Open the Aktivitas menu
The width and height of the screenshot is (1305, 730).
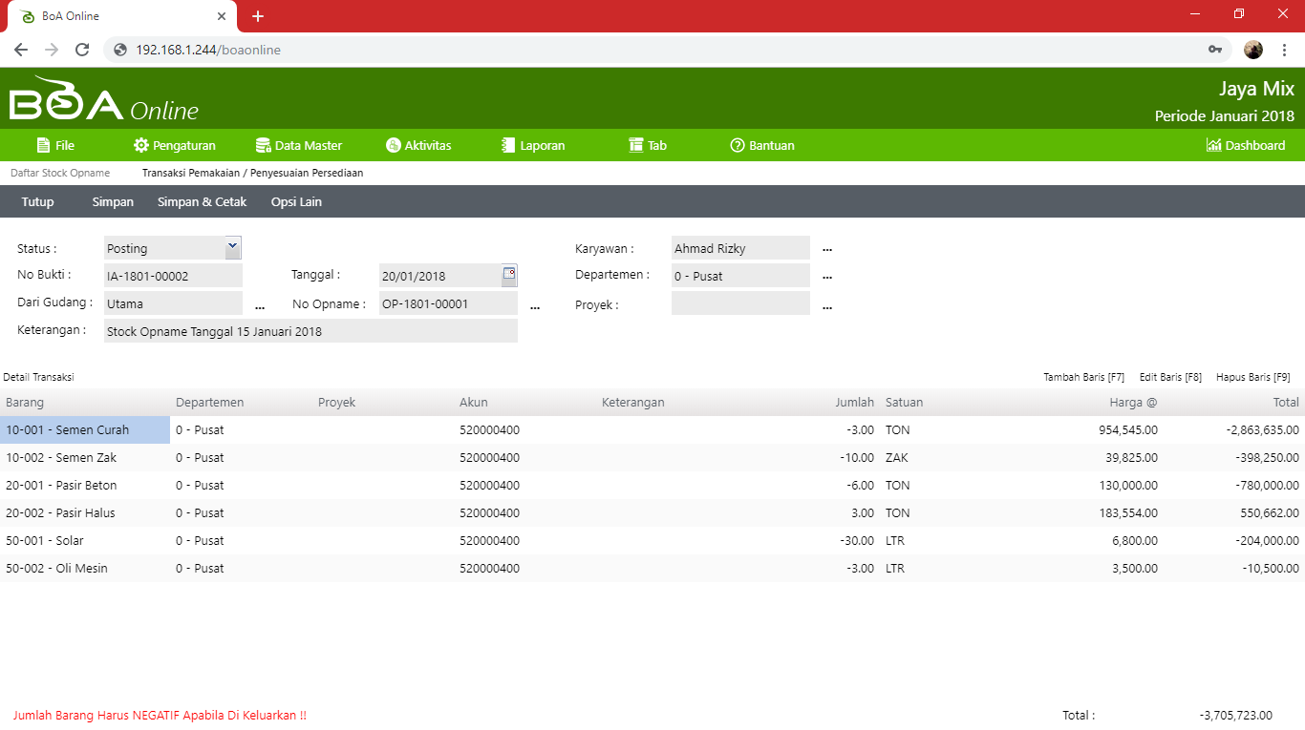click(418, 145)
